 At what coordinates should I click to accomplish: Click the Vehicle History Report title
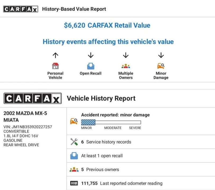tap(101, 98)
